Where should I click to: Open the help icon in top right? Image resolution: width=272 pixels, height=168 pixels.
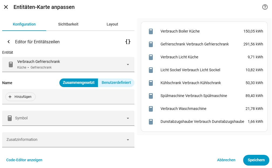click(265, 7)
